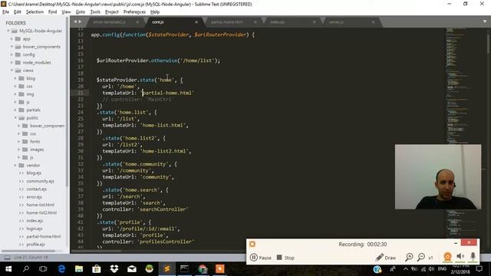Open error.ejs in the sidebar
The width and height of the screenshot is (491, 276).
(34, 197)
